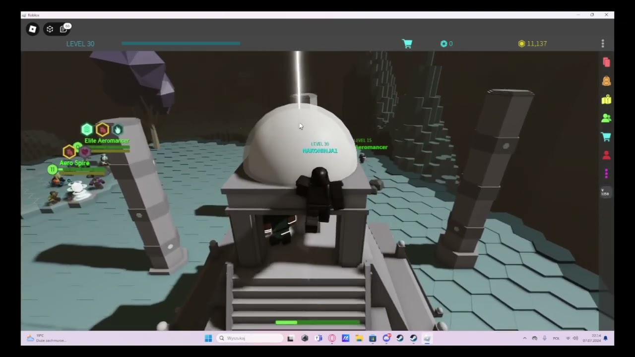The width and height of the screenshot is (635, 357).
Task: Open the Windows Start menu
Action: tap(208, 338)
